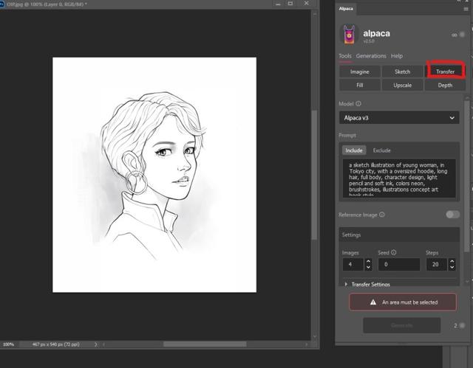The image size is (473, 368).
Task: Click the Images count field
Action: (x=353, y=265)
